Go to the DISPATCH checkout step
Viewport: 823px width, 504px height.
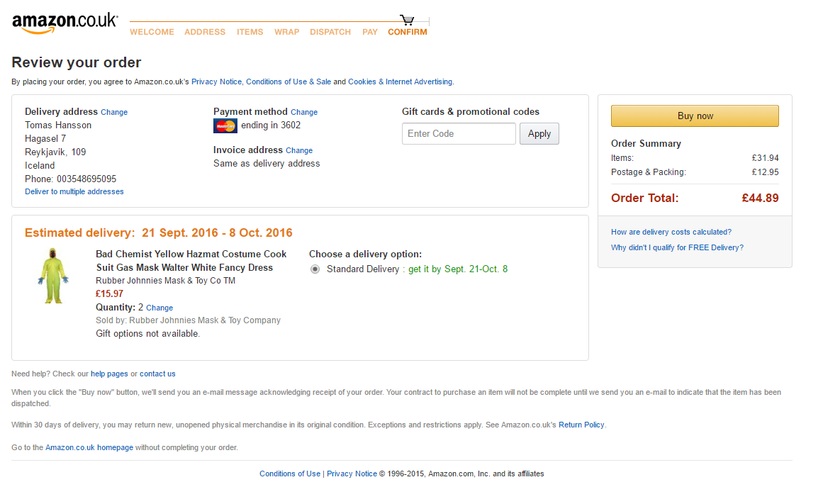330,32
